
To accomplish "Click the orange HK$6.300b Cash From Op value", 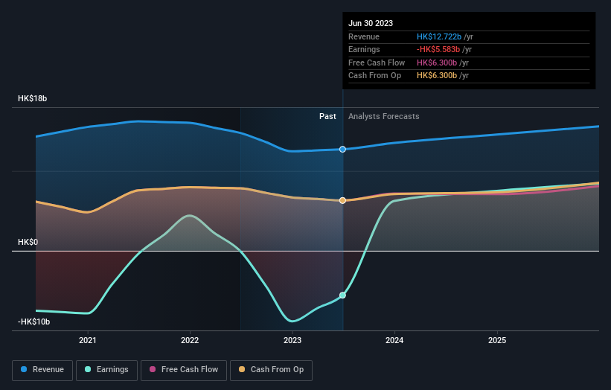I will click(437, 76).
